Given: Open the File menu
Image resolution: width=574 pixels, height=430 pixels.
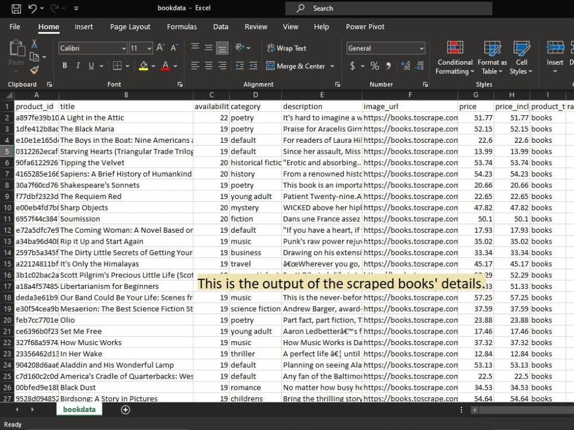Looking at the screenshot, I should coord(15,27).
